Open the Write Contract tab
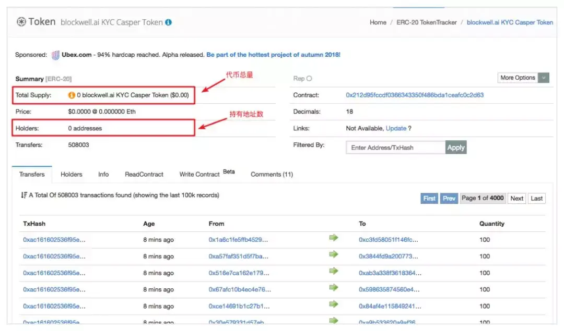Image resolution: width=564 pixels, height=331 pixels. tap(199, 174)
